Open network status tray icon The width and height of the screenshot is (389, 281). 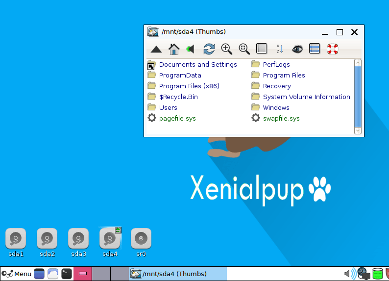pos(364,274)
